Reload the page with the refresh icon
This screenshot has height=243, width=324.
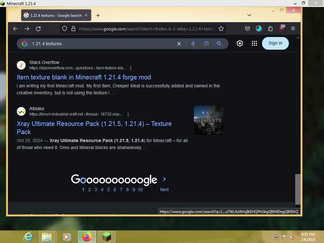(x=38, y=29)
